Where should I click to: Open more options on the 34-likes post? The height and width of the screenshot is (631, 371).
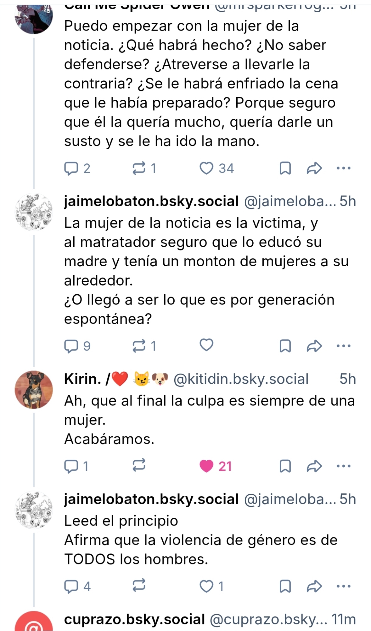click(x=344, y=168)
